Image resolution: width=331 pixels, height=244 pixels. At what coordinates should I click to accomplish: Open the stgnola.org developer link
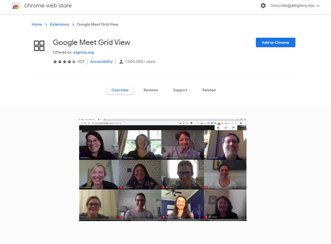(83, 52)
